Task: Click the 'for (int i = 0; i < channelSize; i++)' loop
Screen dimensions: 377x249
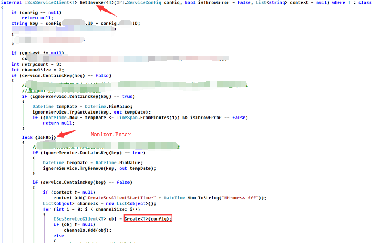Action: (x=92, y=209)
